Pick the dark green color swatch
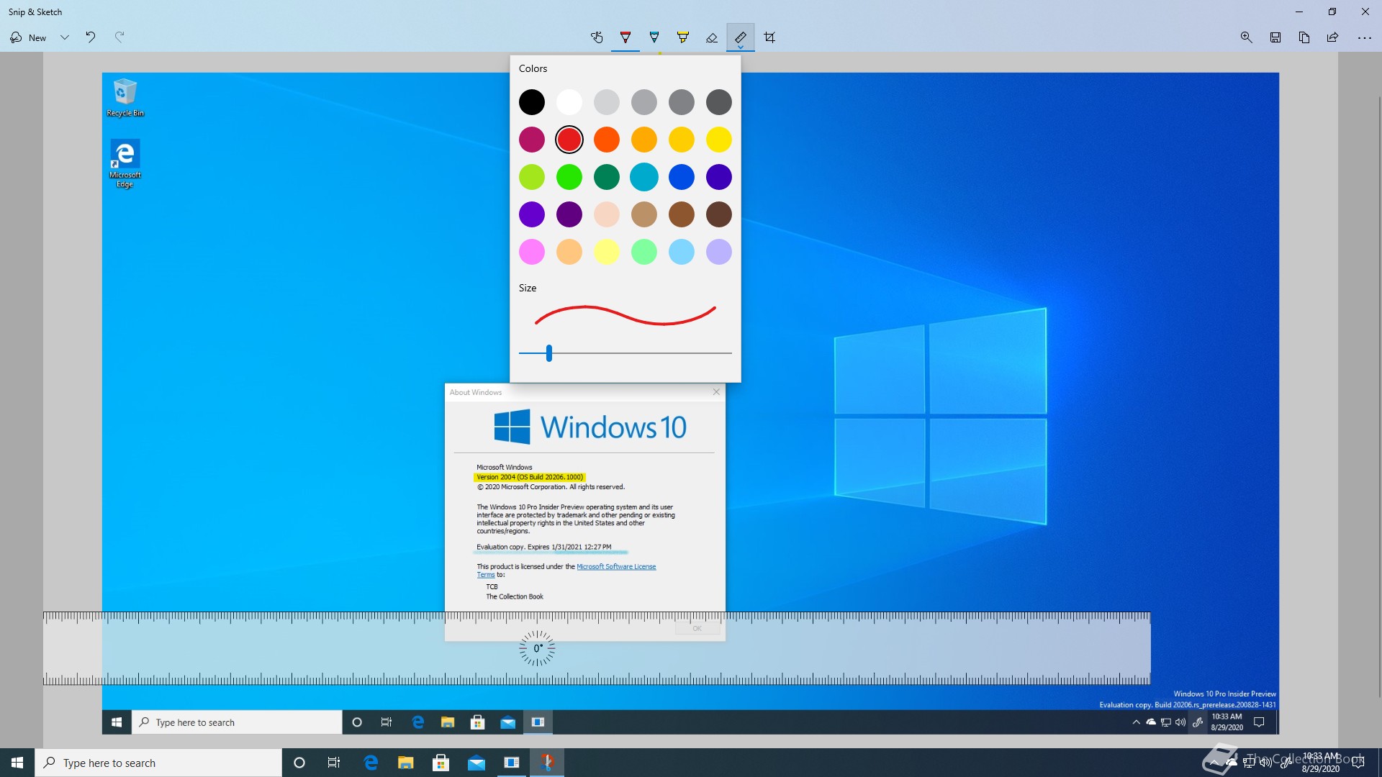 (x=607, y=177)
